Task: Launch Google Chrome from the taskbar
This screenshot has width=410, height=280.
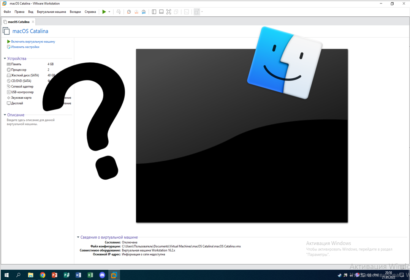Action: click(x=43, y=275)
